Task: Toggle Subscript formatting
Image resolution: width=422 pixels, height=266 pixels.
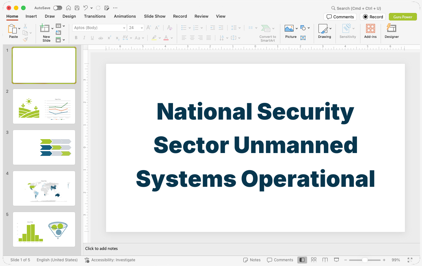Action: coord(117,38)
